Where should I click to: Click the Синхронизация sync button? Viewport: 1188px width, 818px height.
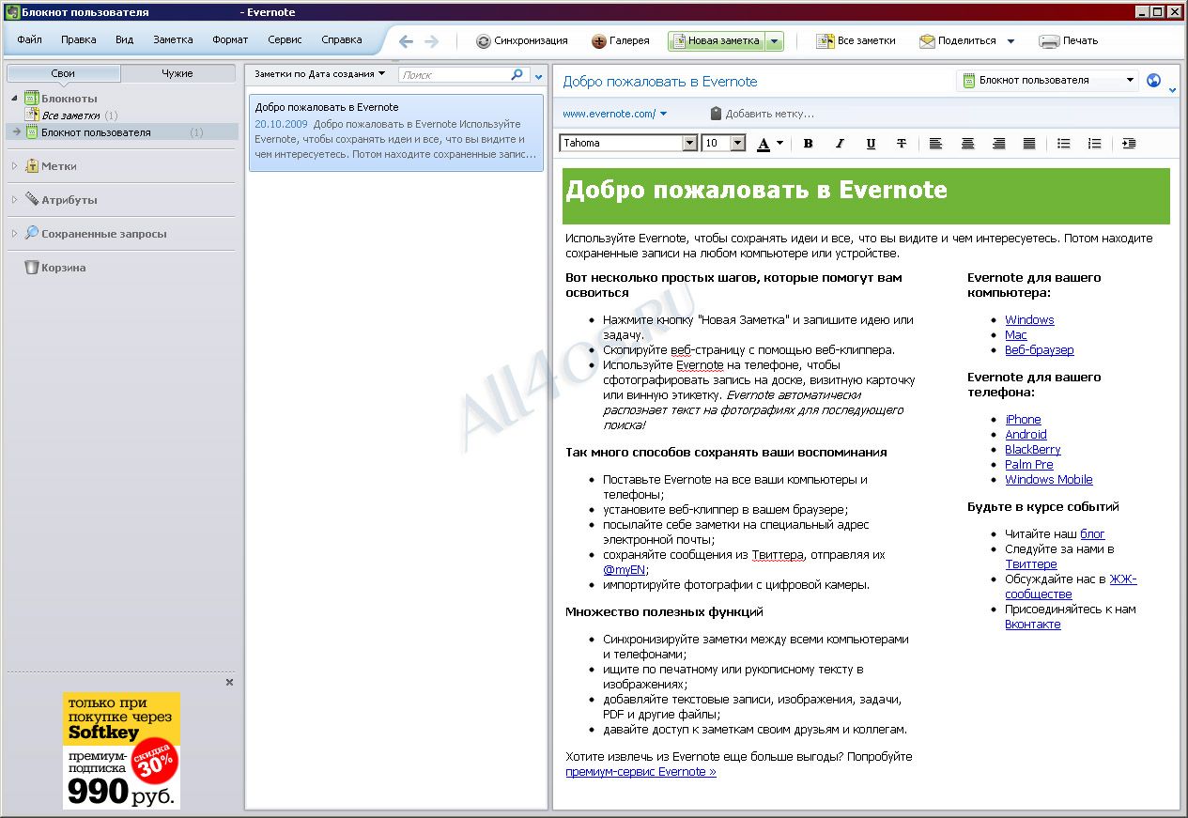pos(522,41)
